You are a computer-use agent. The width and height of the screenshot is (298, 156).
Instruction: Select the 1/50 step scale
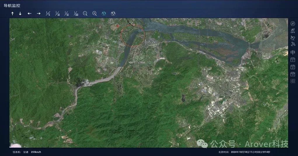click(67, 13)
